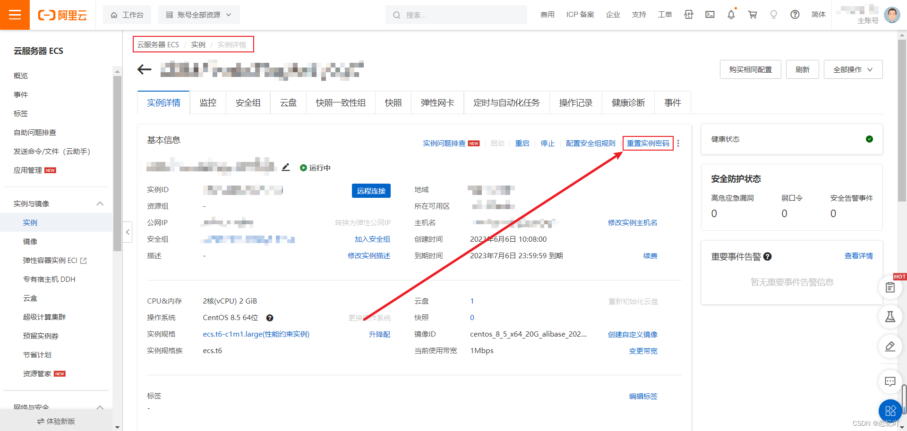This screenshot has width=907, height=431.
Task: Click 购买相同配置 button
Action: tap(750, 69)
